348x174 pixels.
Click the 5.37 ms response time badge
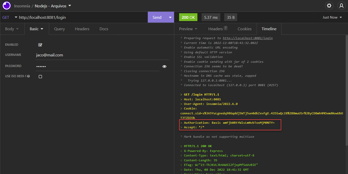click(211, 17)
